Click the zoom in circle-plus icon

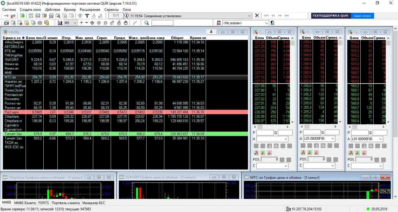click(x=99, y=23)
